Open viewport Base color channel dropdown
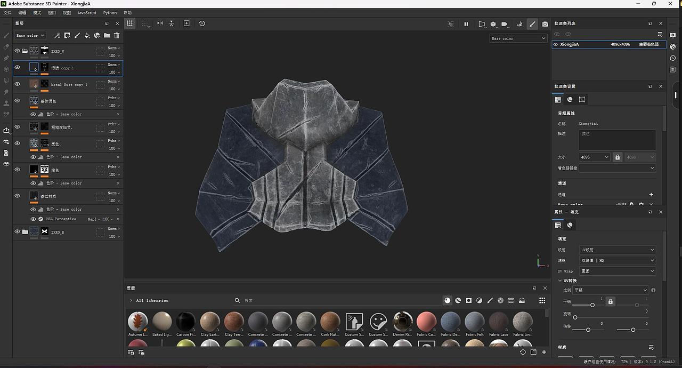This screenshot has width=682, height=368. pyautogui.click(x=518, y=38)
